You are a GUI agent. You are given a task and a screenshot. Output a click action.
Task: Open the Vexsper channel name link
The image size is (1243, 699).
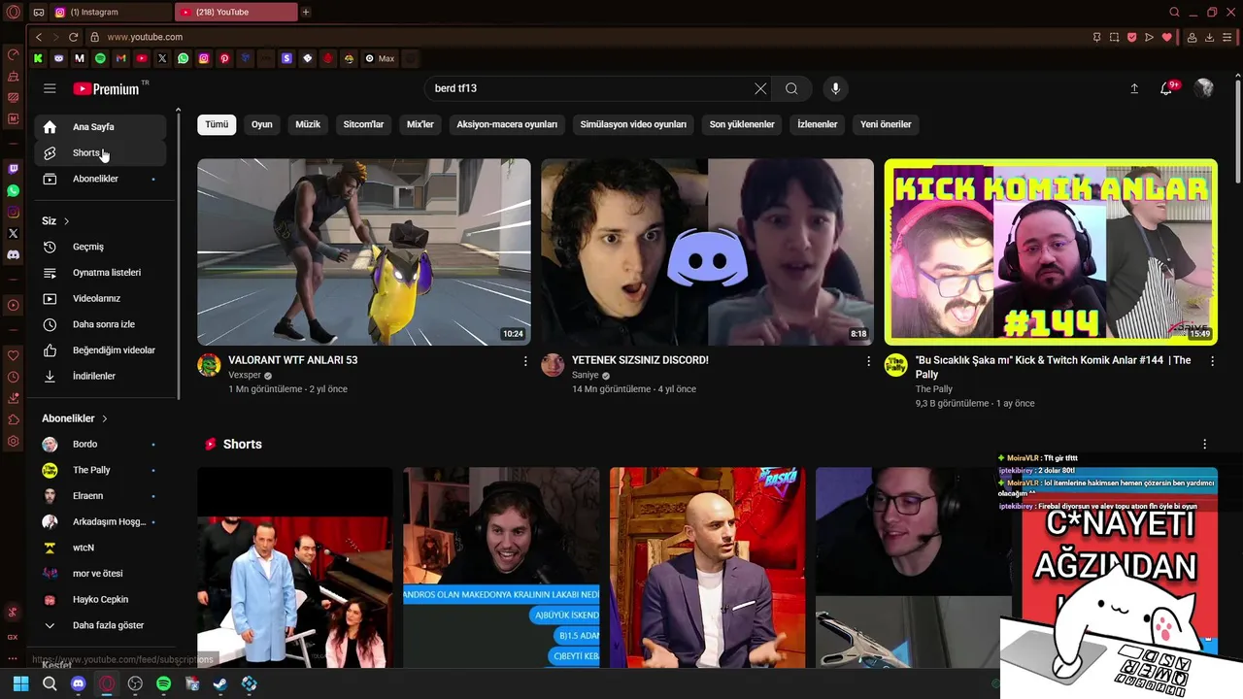tap(245, 375)
